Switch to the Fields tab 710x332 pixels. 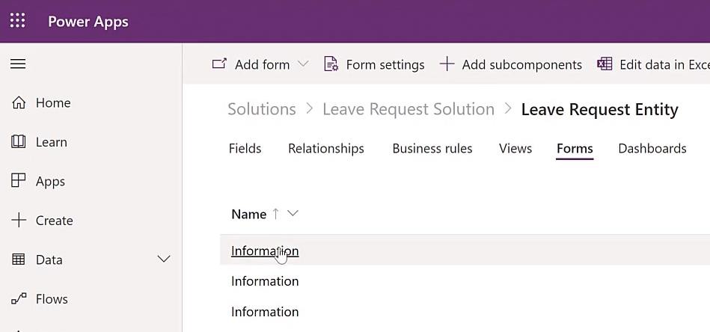(x=245, y=148)
